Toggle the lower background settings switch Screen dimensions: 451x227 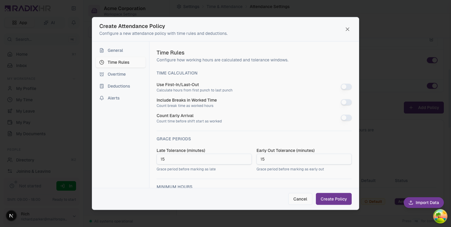tap(432, 86)
